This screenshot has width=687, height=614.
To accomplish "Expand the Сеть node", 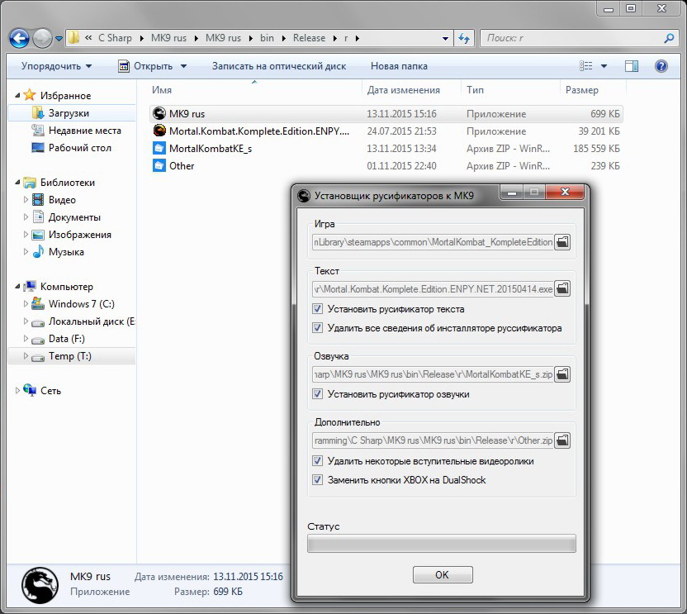I will point(17,390).
